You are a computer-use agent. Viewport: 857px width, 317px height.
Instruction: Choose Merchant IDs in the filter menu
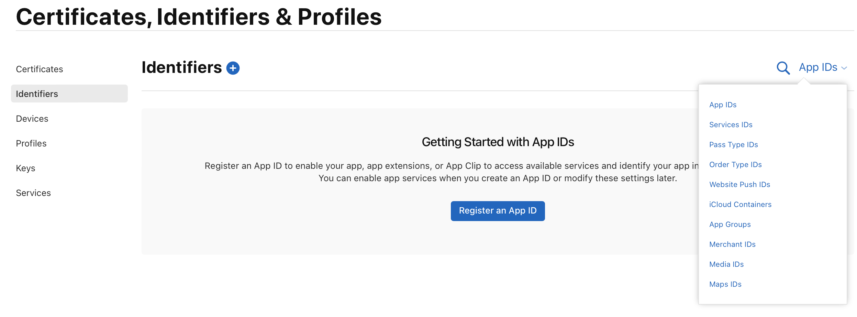click(733, 244)
